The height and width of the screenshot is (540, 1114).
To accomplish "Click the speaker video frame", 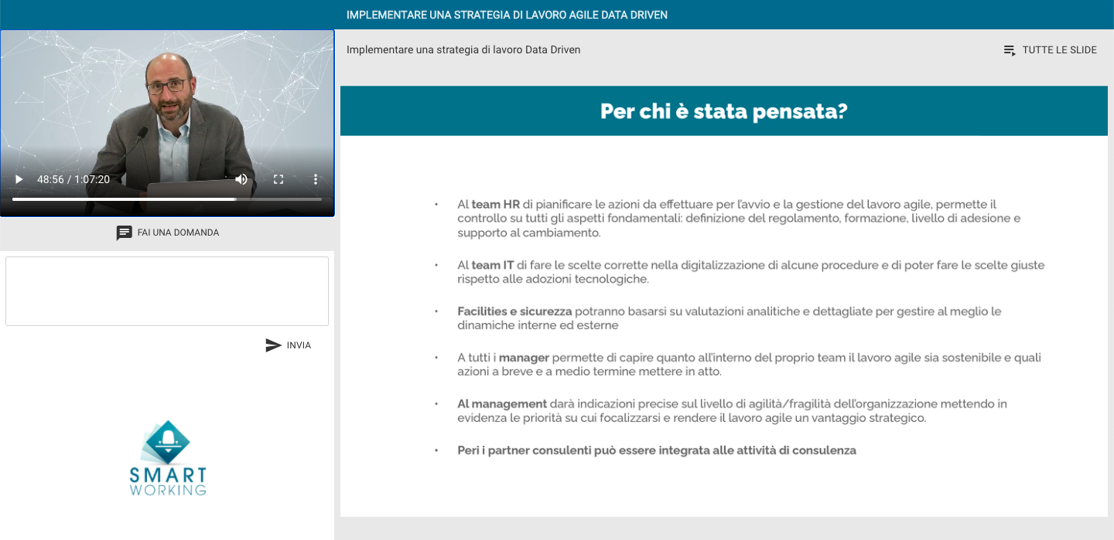I will click(167, 123).
